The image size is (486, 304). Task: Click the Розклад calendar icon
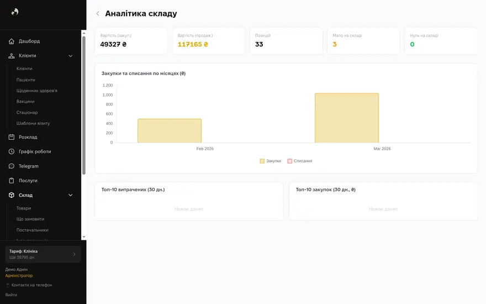tap(12, 137)
